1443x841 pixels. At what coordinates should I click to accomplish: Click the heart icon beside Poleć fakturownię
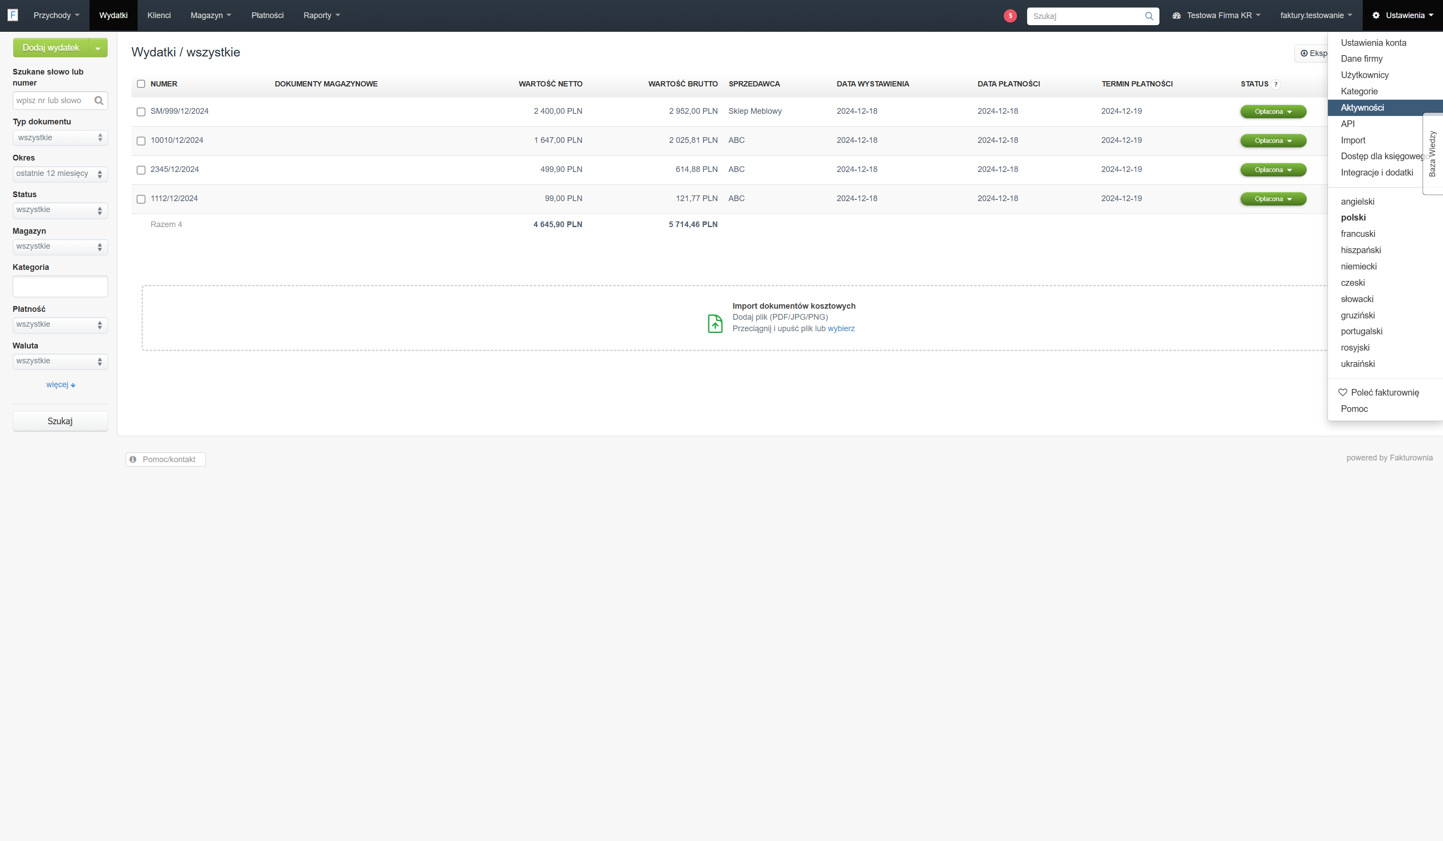click(x=1342, y=392)
